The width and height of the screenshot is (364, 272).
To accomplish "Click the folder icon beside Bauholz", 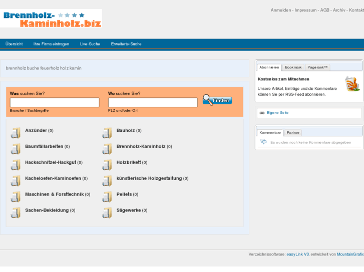I will click(x=107, y=133).
